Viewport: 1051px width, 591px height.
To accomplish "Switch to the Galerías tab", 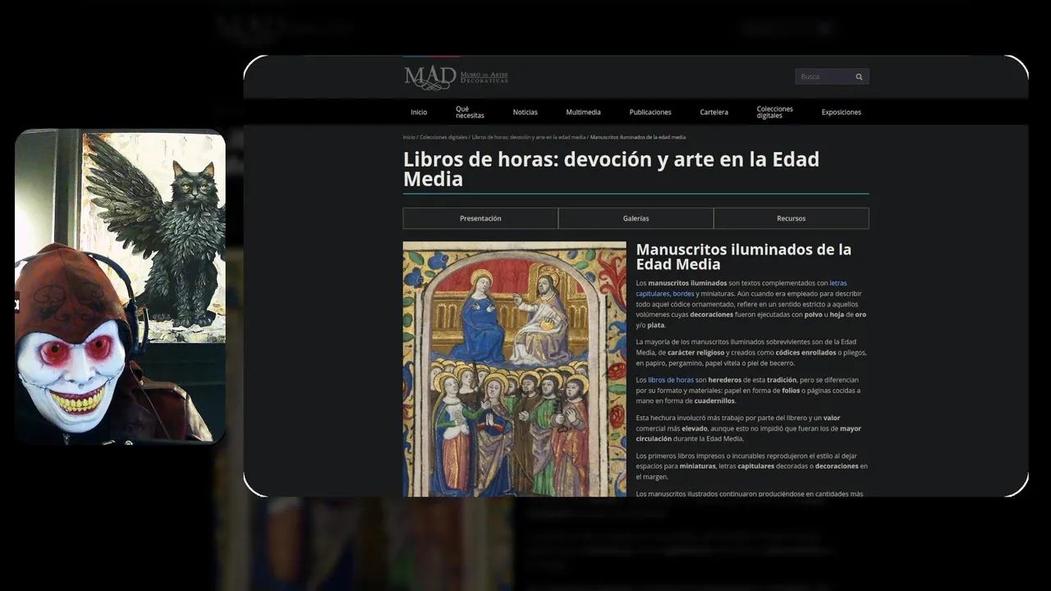I will pos(636,218).
